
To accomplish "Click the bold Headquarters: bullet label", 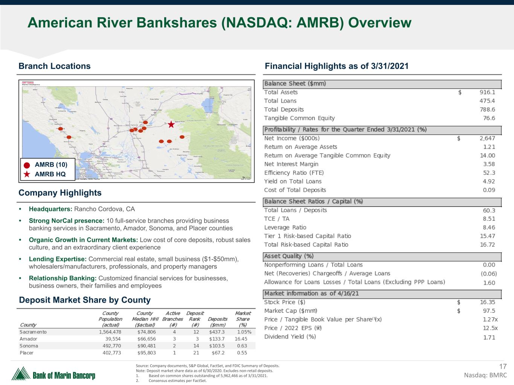I will [50, 209].
